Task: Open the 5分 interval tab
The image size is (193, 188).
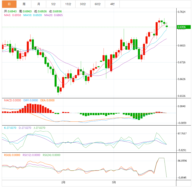Action: (x=54, y=4)
